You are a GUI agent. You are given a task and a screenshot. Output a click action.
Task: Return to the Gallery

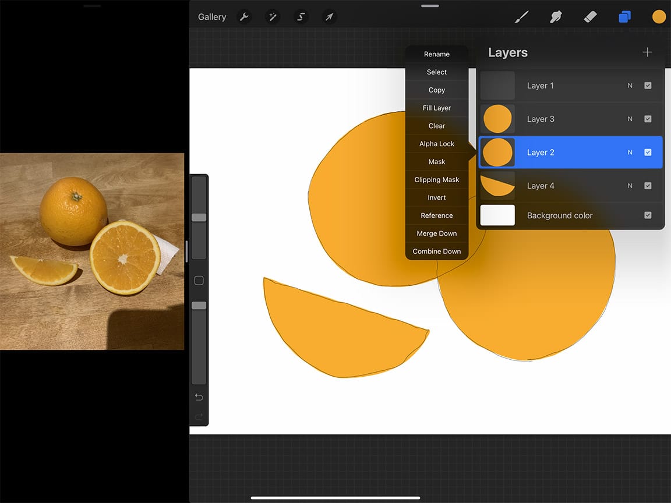pos(211,16)
